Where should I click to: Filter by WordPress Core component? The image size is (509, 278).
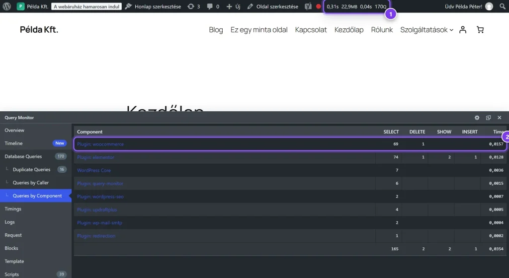94,170
